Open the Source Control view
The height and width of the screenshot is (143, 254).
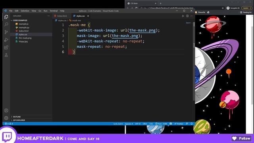point(6,32)
